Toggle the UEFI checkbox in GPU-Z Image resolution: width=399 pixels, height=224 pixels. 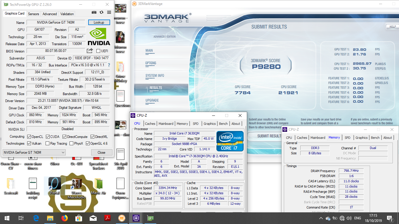pyautogui.click(x=98, y=51)
